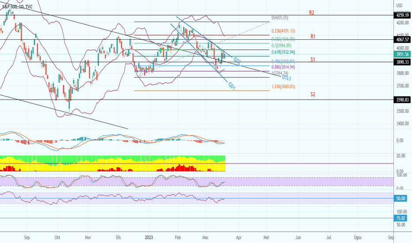Click the GD2 trendline label
This screenshot has height=243, width=412.
click(237, 61)
